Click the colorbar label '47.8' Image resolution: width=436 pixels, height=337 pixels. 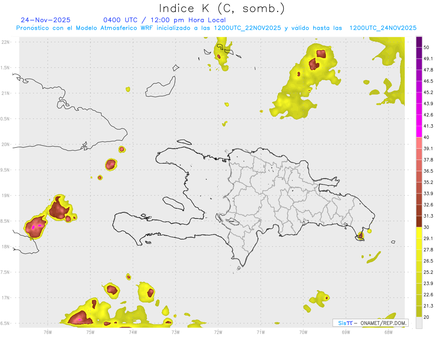coord(428,70)
